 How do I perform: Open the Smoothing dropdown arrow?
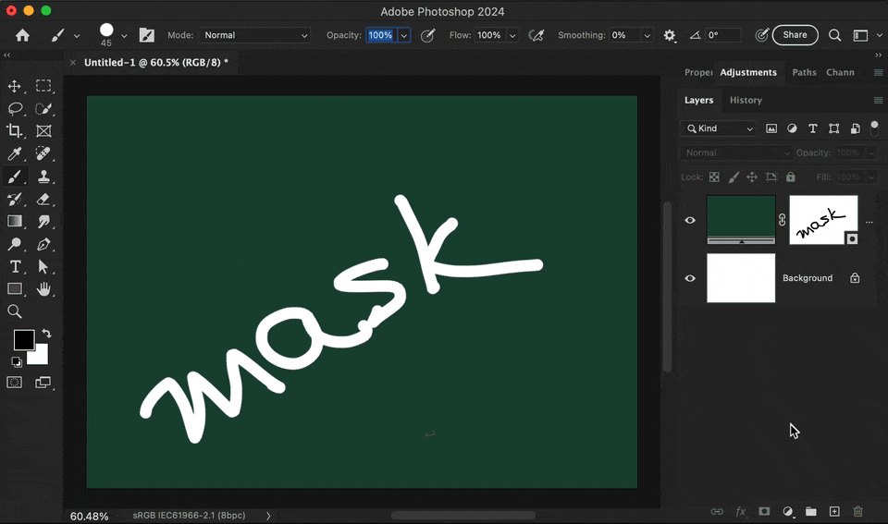[x=647, y=35]
